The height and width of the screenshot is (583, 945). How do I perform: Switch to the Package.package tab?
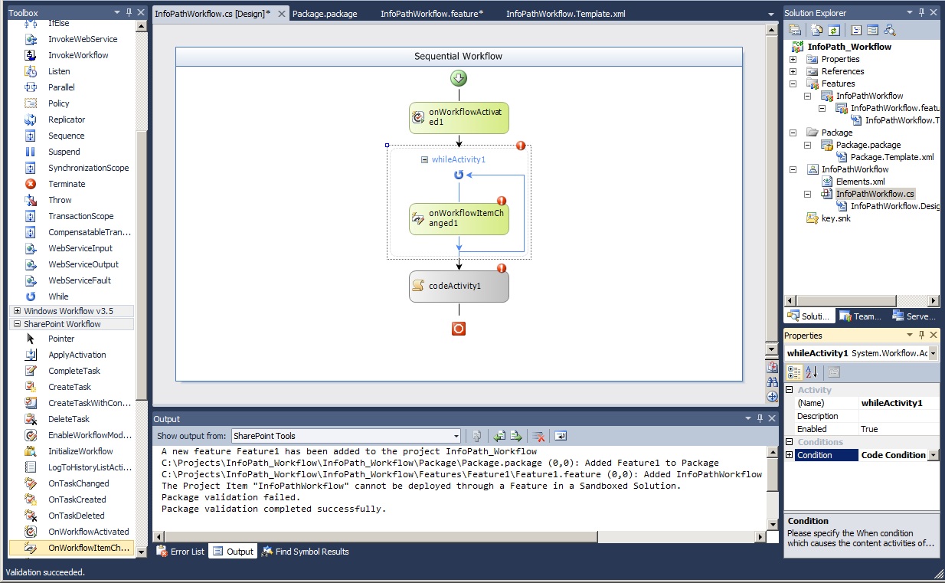327,12
